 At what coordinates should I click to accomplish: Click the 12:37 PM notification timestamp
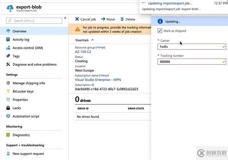point(221,3)
